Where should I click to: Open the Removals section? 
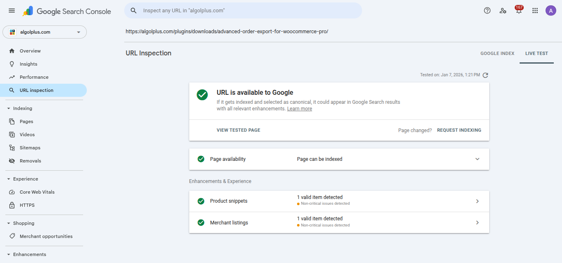pos(30,161)
